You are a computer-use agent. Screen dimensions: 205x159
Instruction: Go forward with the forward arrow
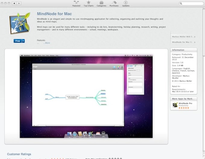coord(19,3)
